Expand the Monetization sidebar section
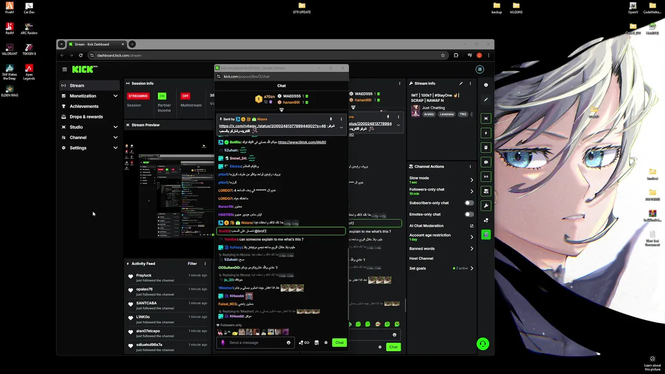Viewport: 665px width, 374px height. (115, 96)
